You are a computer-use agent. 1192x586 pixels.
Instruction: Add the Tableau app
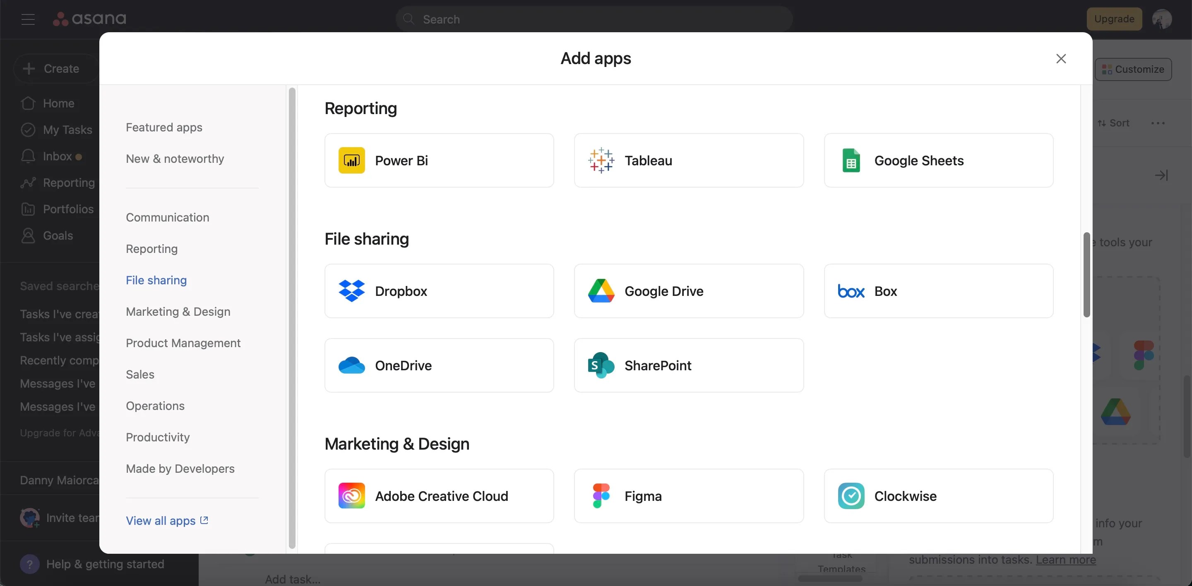point(689,160)
